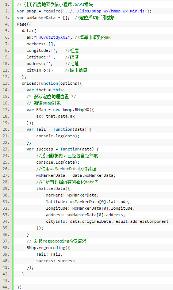Click the longitude:'' property line
Image resolution: width=173 pixels, height=290 pixels.
(42, 50)
